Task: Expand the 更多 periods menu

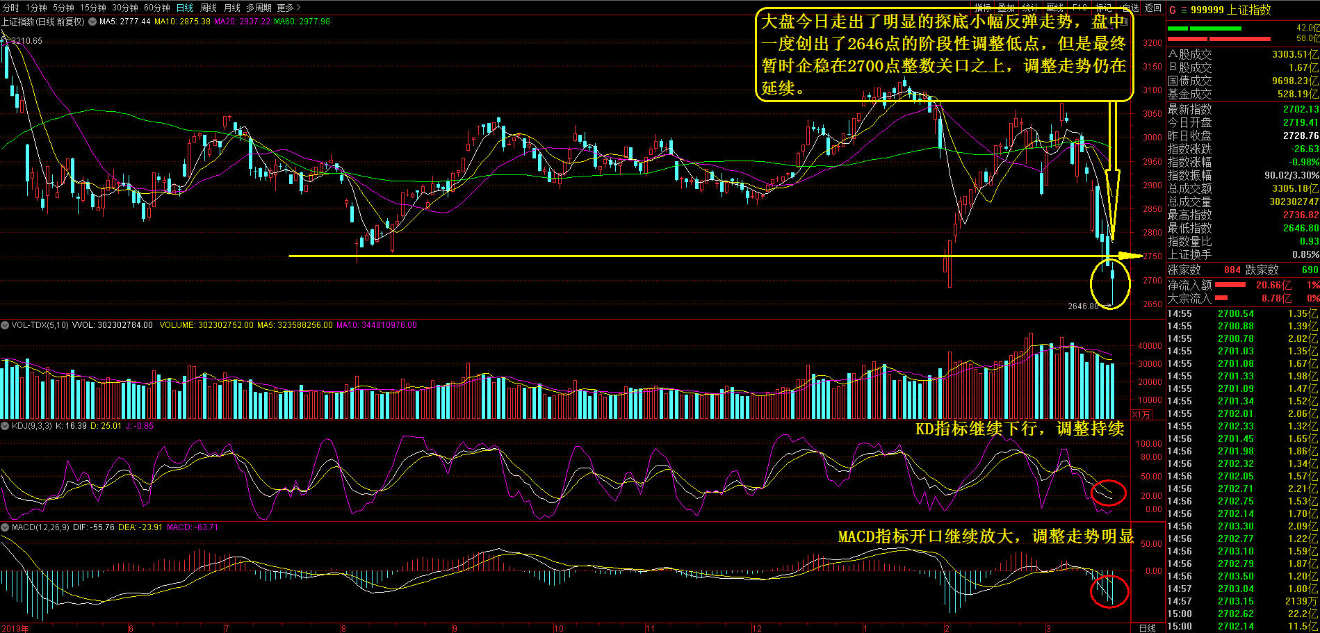Action: (288, 8)
